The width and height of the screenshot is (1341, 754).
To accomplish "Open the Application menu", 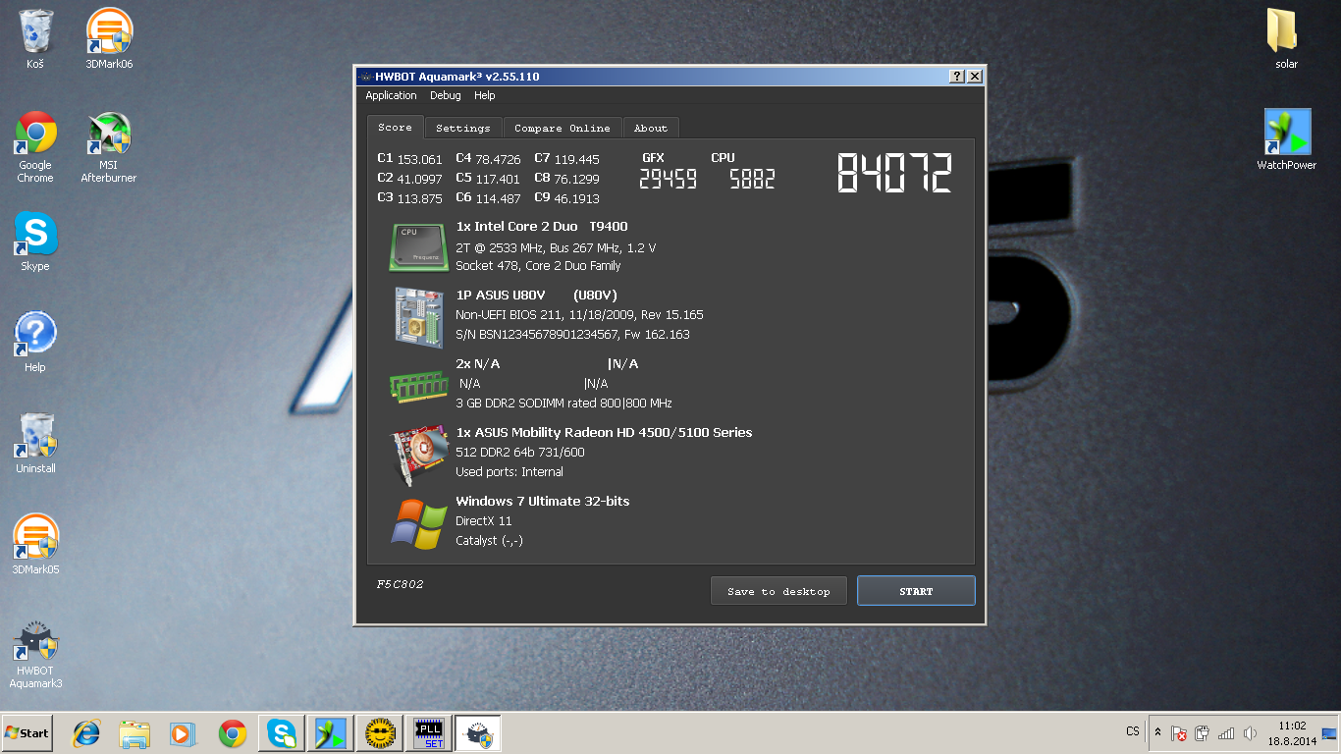I will coord(391,96).
